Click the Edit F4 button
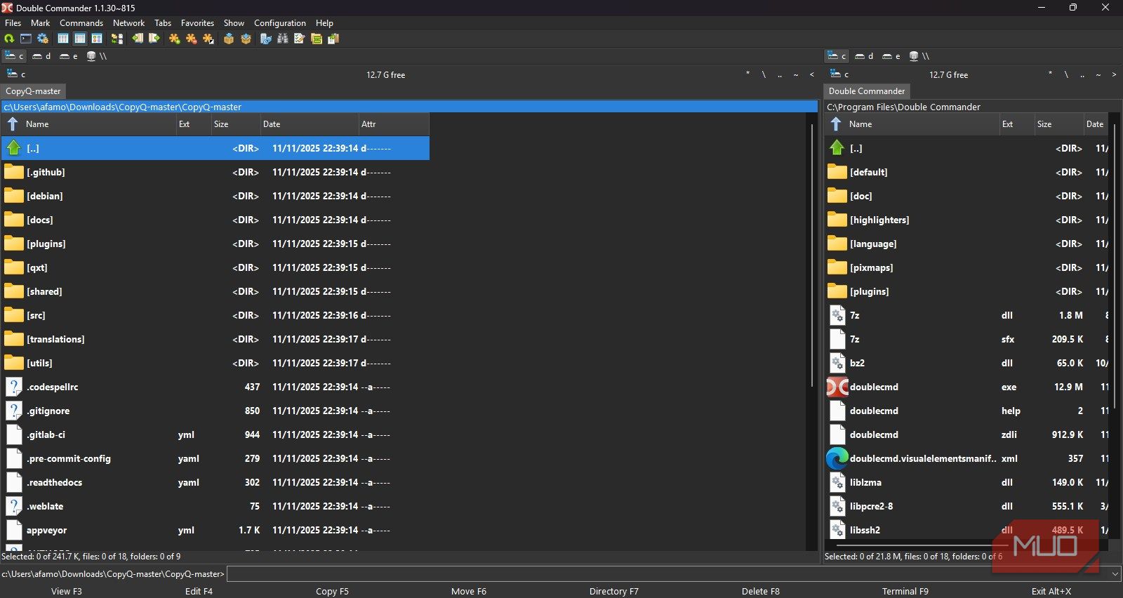This screenshot has width=1123, height=598. click(x=199, y=591)
